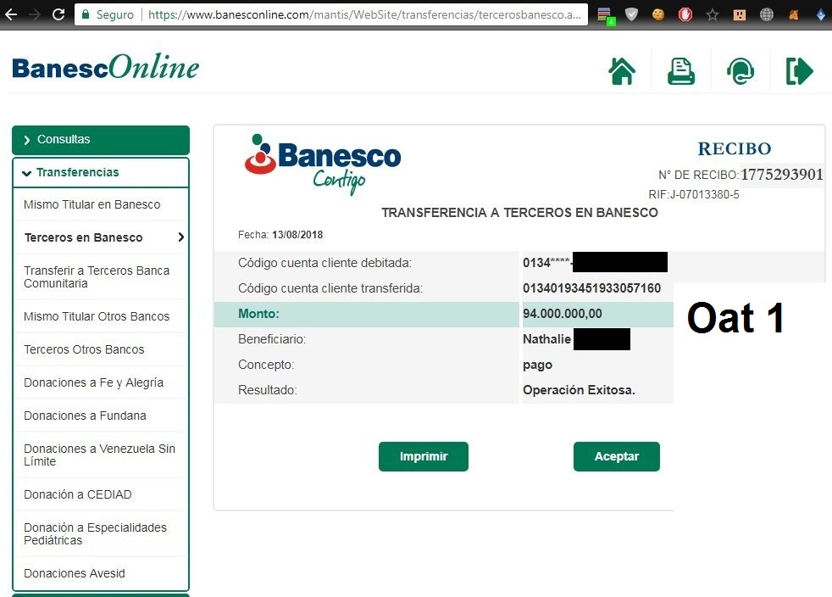The image size is (832, 597).
Task: Bookmark the page with the star icon
Action: point(712,15)
